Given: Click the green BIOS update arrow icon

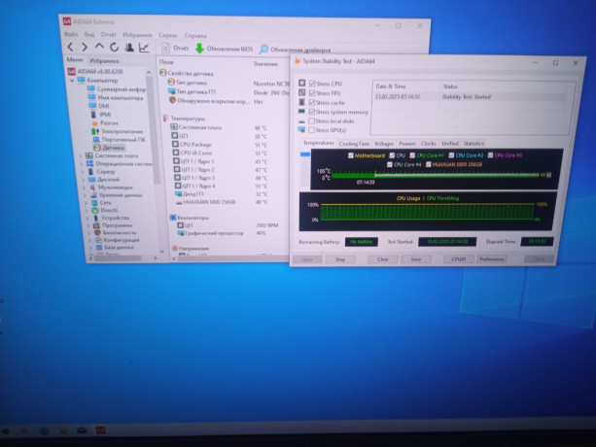Looking at the screenshot, I should (x=199, y=49).
